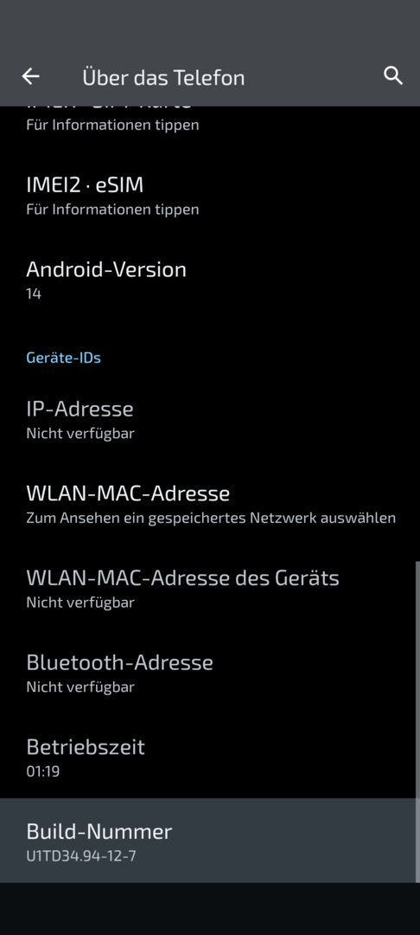Image resolution: width=420 pixels, height=935 pixels.
Task: Select 'WLAN-MAC-Adresse des Geräts' entry
Action: tap(210, 589)
